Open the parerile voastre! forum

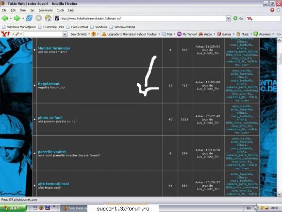point(52,152)
